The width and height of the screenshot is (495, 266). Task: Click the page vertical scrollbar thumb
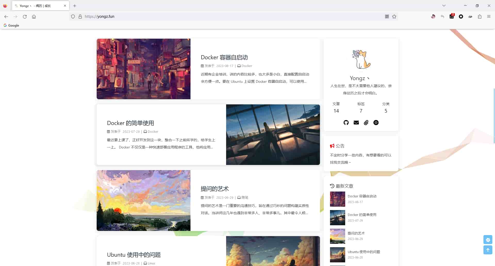coord(494,116)
